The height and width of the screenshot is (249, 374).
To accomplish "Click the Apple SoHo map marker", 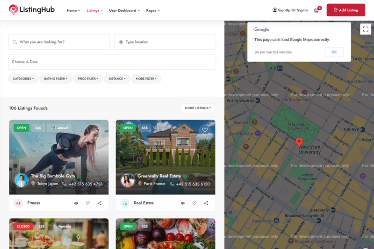I will (x=276, y=220).
